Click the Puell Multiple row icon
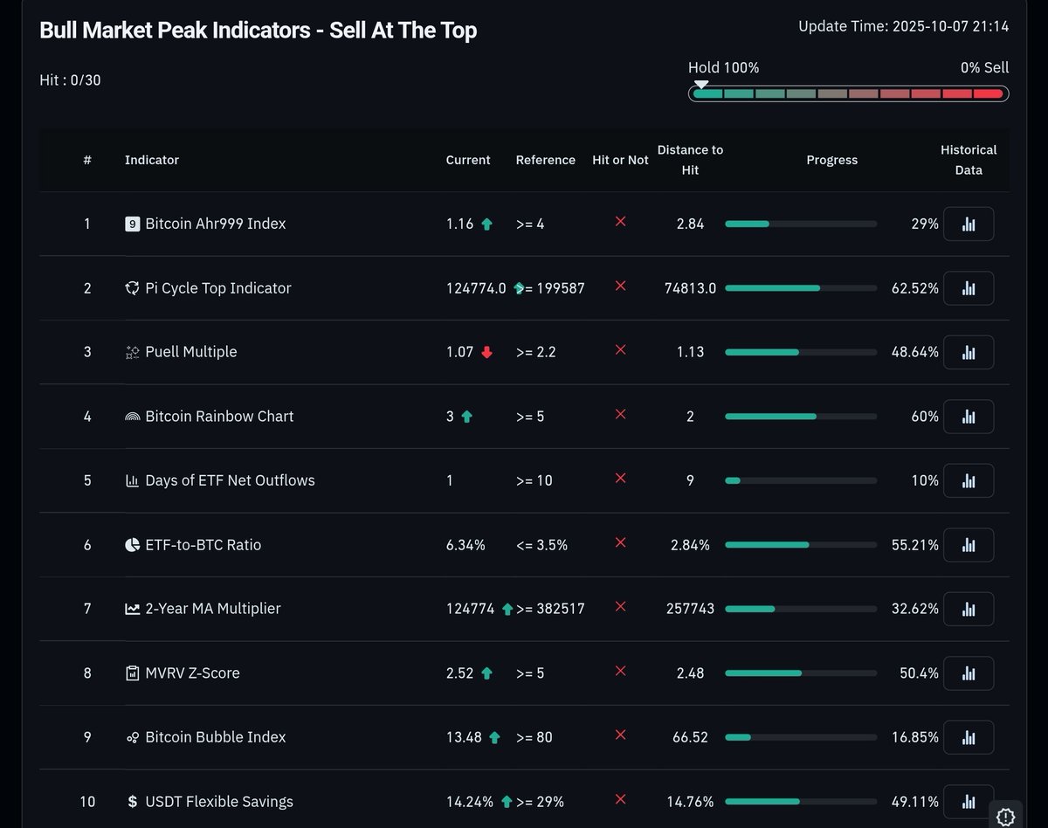Screen dimensions: 1048x828 coord(133,353)
